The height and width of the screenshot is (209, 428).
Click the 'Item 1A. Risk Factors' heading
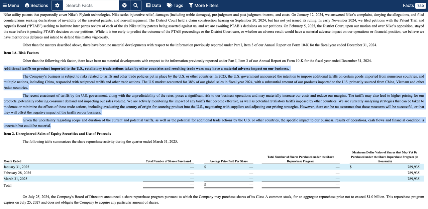coord(21,53)
